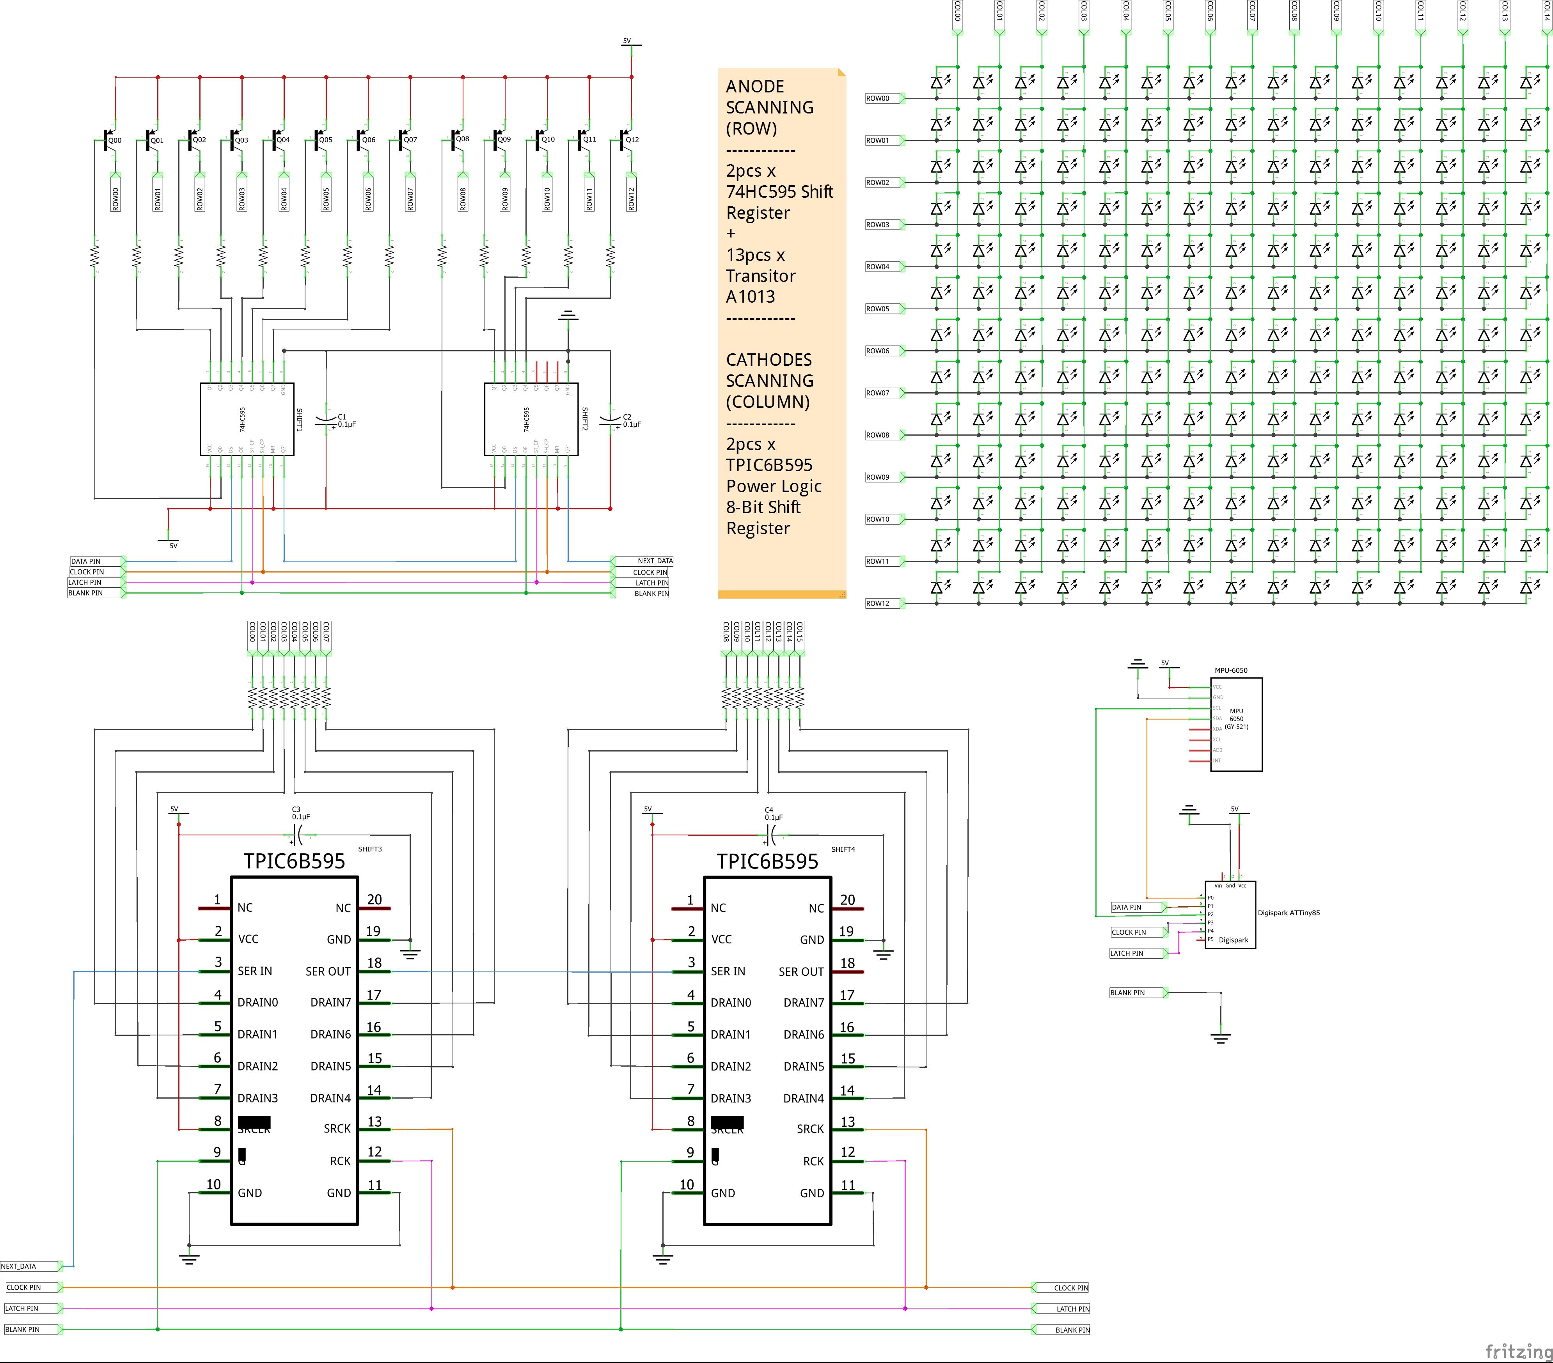
Task: Click BLANK PIN label below the Digispark
Action: pyautogui.click(x=1139, y=993)
